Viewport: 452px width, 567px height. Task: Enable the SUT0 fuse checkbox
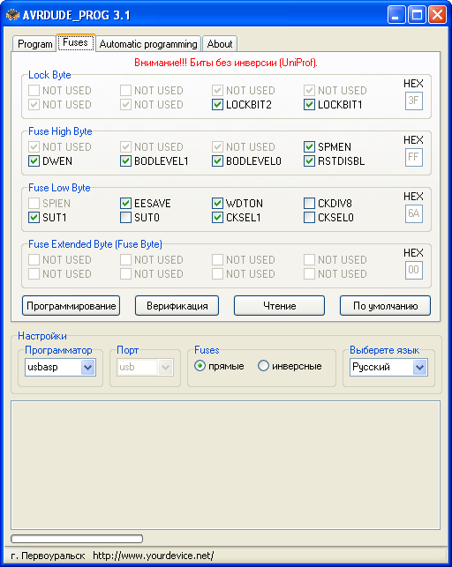coord(125,217)
